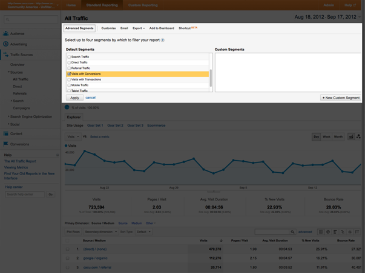Select the performance bar view icon

click(x=335, y=232)
